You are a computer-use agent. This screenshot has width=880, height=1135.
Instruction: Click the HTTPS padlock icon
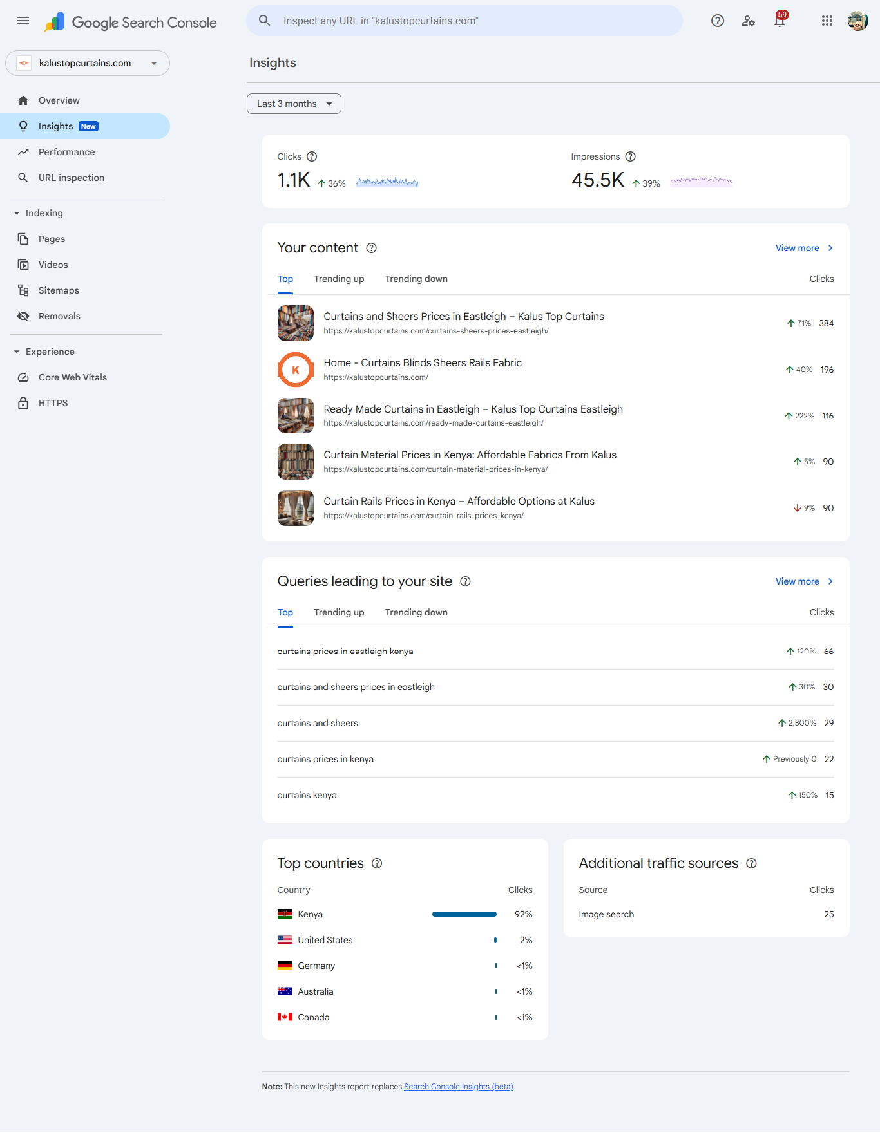(23, 403)
